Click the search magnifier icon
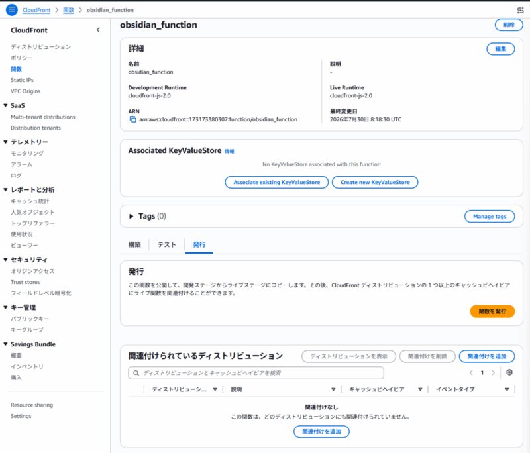Viewport: 530px width, 453px height. [x=136, y=373]
